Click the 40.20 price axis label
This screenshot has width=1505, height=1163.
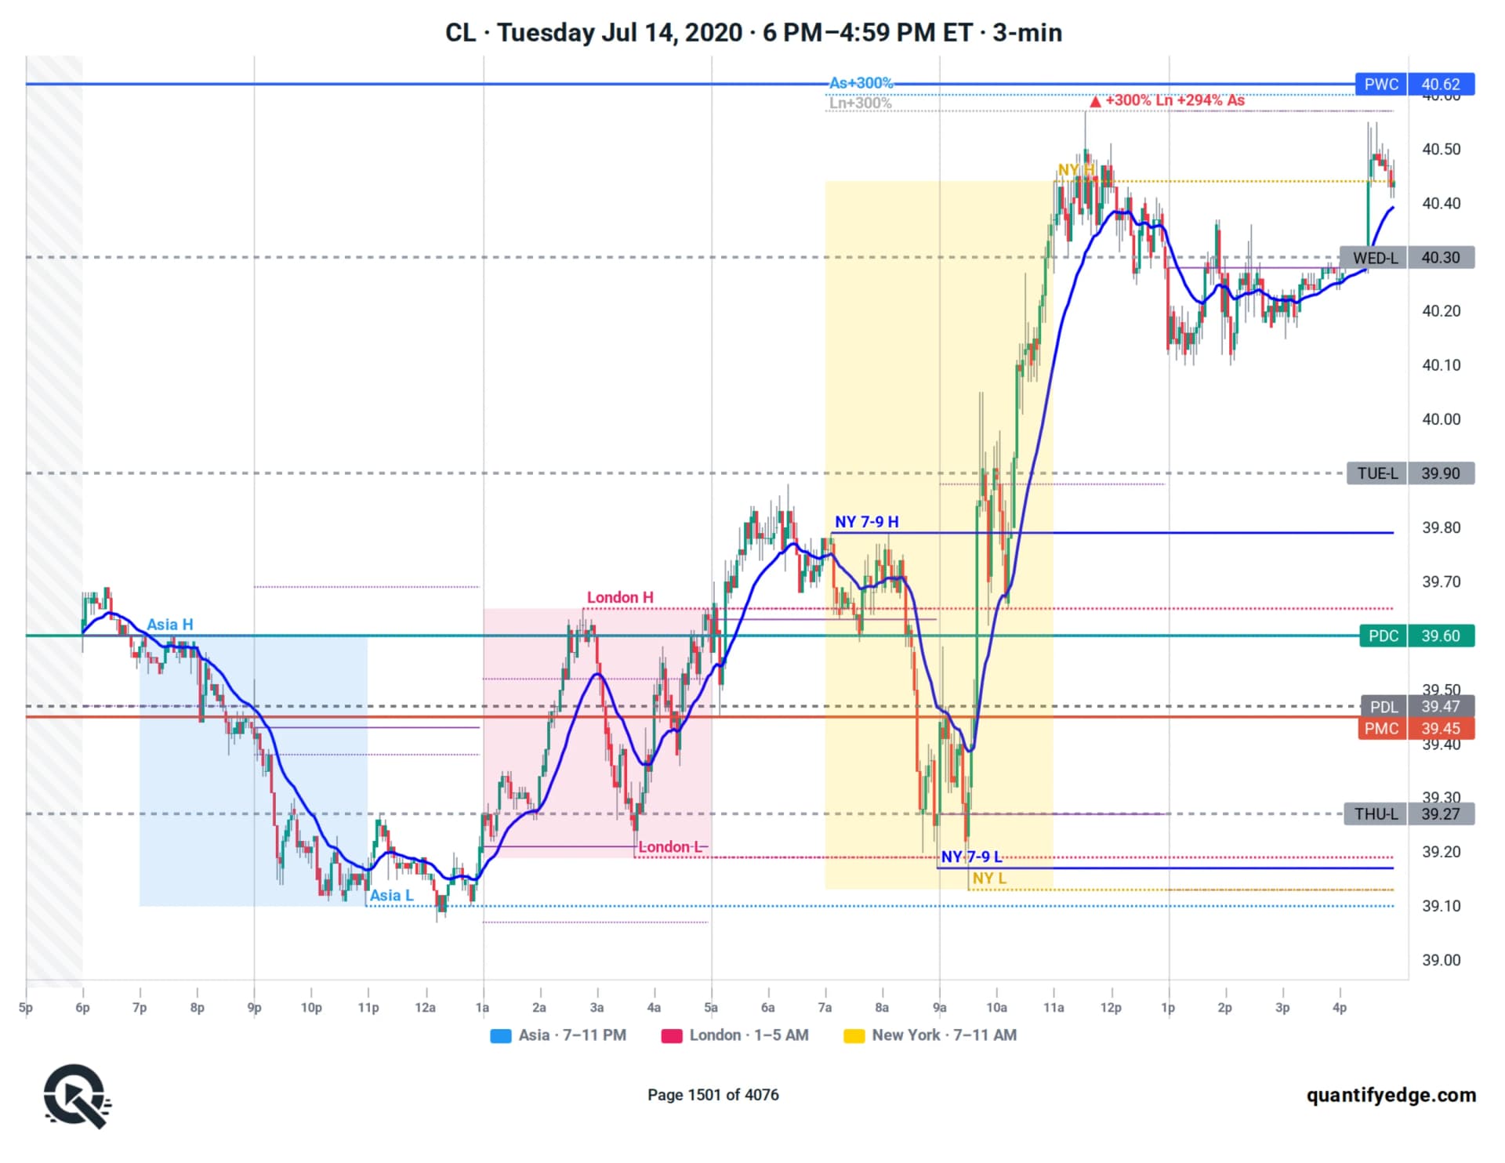(x=1441, y=311)
